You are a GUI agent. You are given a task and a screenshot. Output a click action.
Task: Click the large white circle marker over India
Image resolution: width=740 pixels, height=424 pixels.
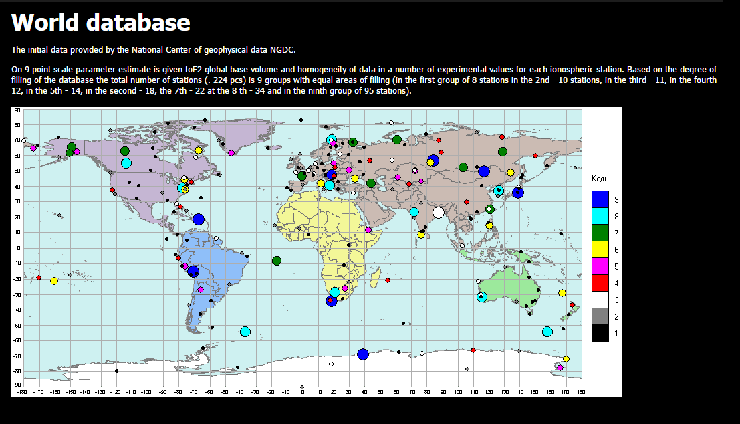(x=439, y=213)
